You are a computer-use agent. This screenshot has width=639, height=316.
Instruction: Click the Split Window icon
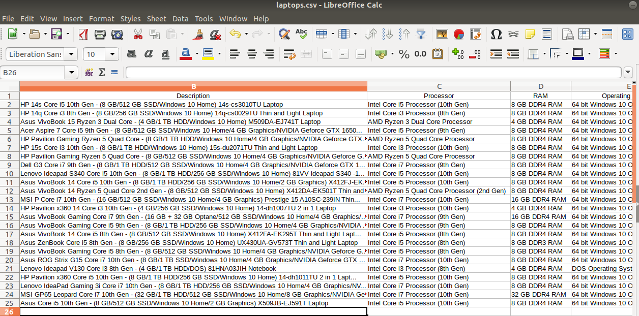tap(607, 34)
